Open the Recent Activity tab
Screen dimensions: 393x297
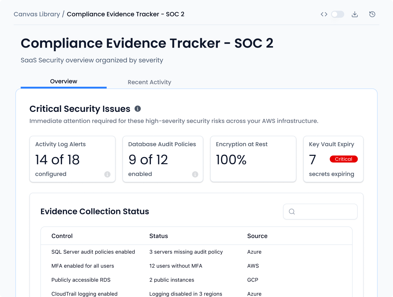[149, 82]
